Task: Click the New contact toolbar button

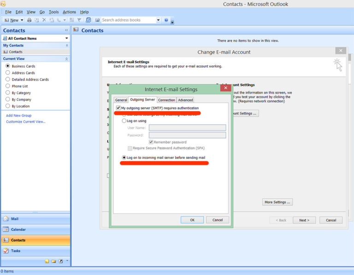Action: click(x=11, y=20)
